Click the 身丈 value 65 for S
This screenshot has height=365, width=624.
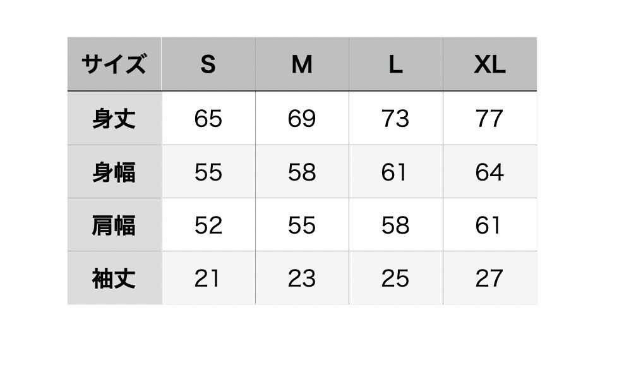coord(208,119)
